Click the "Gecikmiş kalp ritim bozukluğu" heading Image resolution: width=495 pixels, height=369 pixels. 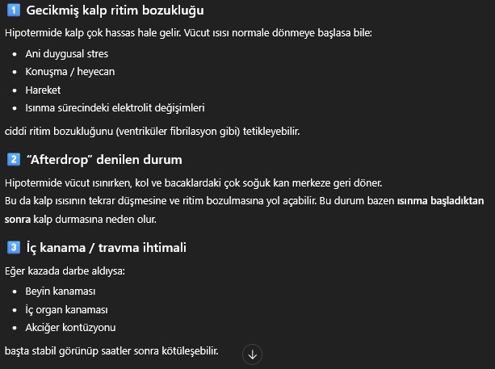[x=115, y=11]
